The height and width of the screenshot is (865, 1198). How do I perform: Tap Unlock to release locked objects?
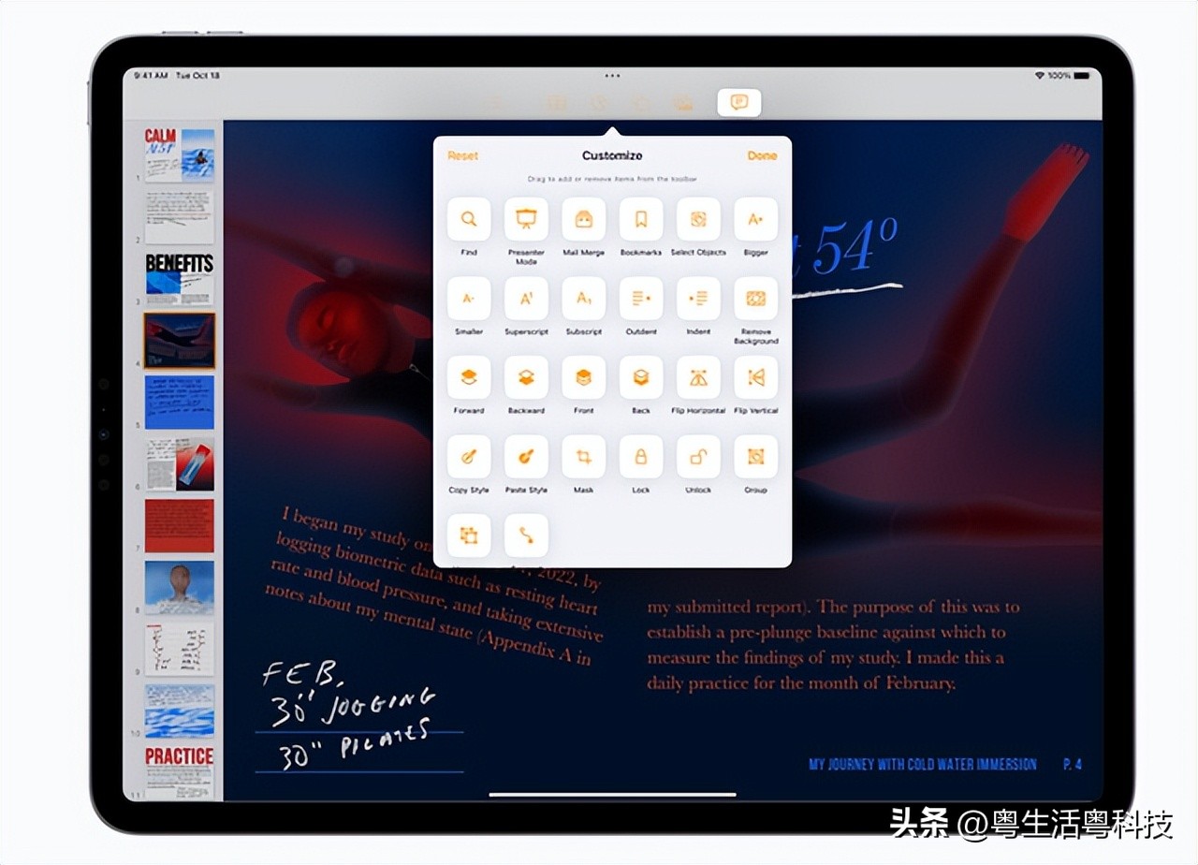point(698,456)
